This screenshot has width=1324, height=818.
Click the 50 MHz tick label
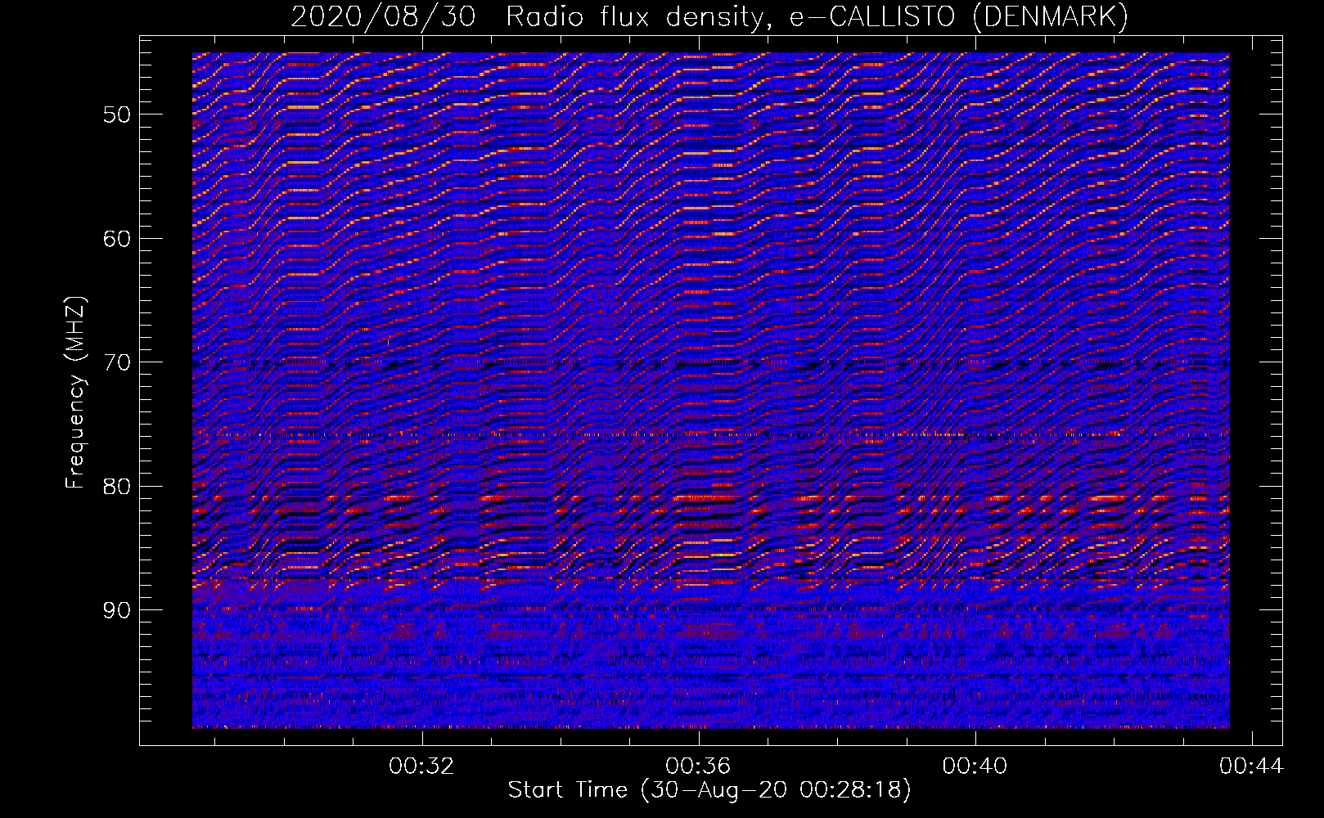coord(117,115)
